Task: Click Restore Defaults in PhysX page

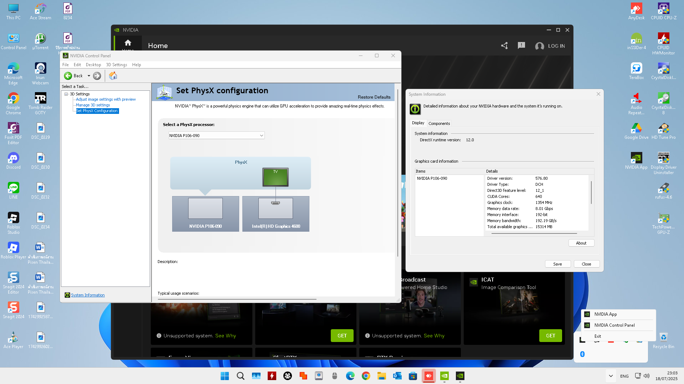Action: 374,97
